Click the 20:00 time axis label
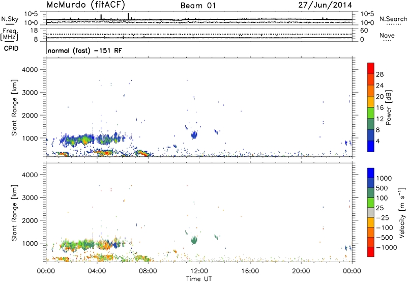The image size is (407, 282). 301,271
